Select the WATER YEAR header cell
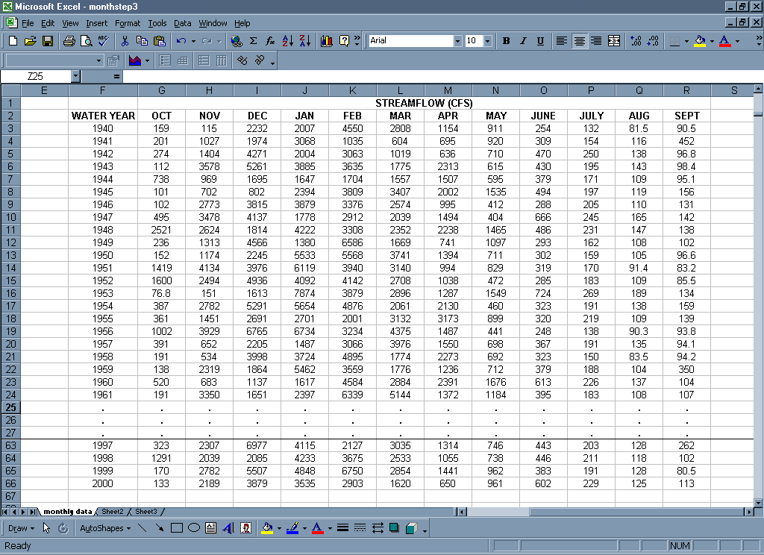This screenshot has height=555, width=764. coord(103,116)
